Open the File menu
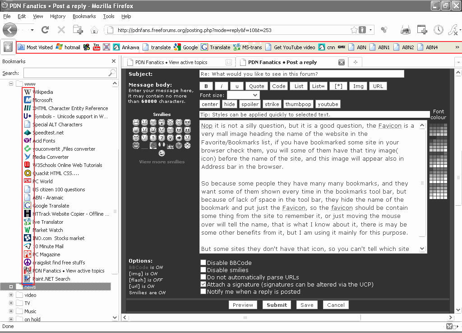 pyautogui.click(x=7, y=16)
